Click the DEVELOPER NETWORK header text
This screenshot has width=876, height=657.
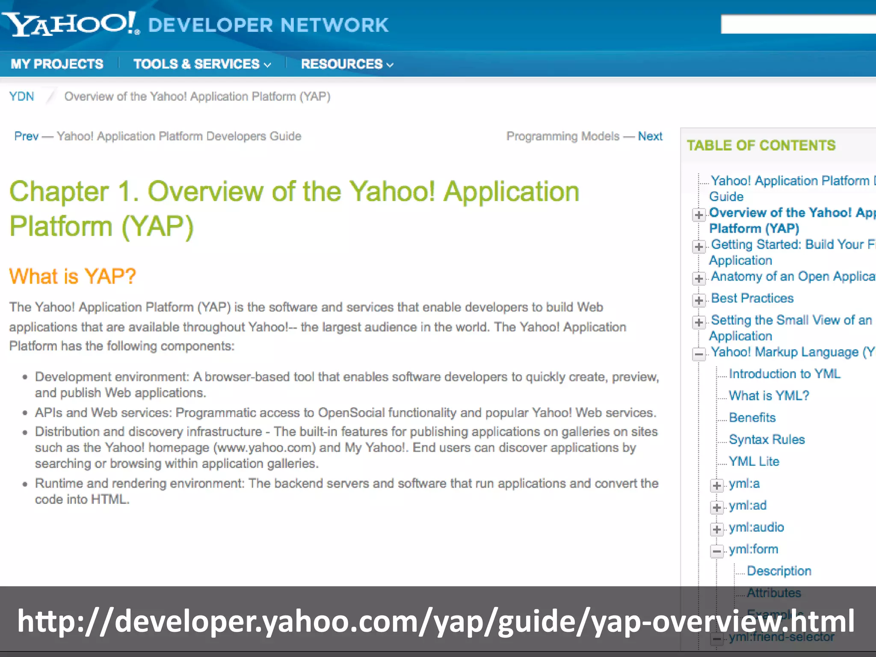(x=268, y=25)
